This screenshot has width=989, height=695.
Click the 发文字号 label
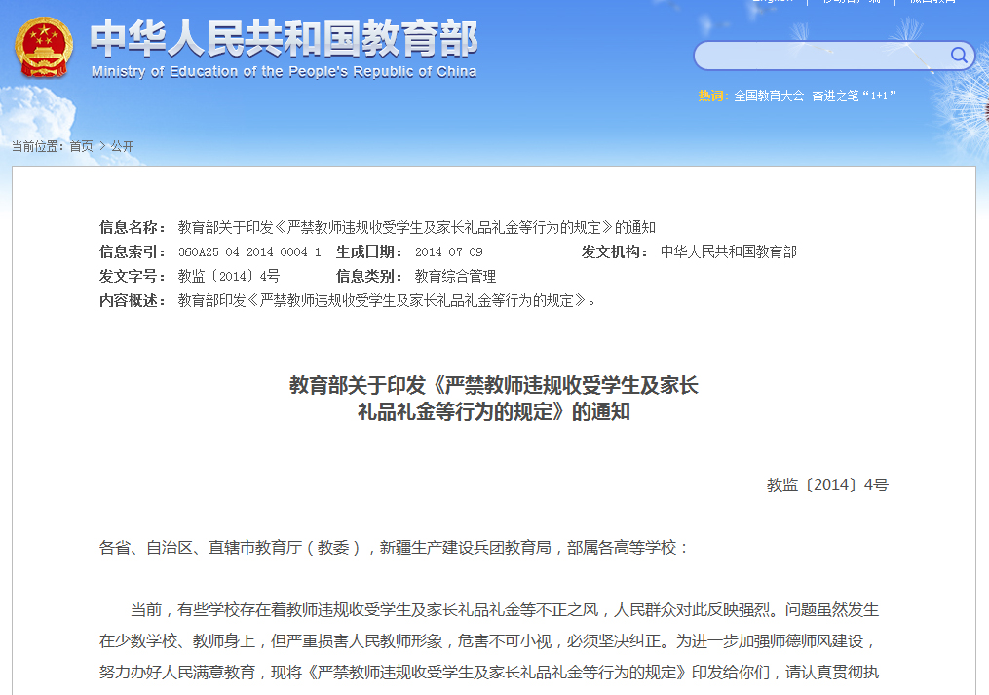click(x=132, y=276)
